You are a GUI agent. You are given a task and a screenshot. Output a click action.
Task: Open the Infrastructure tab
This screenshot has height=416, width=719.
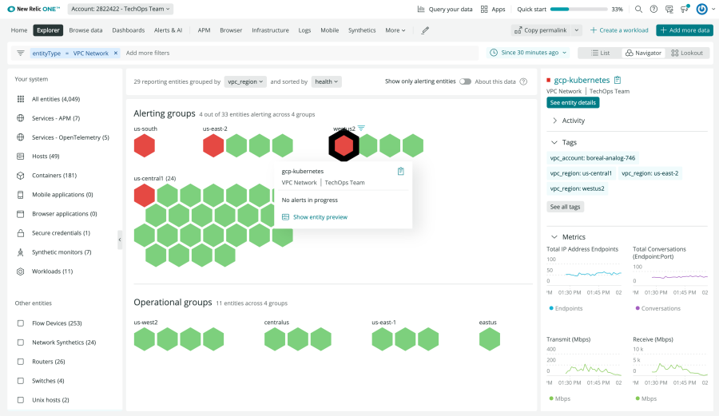coord(271,30)
